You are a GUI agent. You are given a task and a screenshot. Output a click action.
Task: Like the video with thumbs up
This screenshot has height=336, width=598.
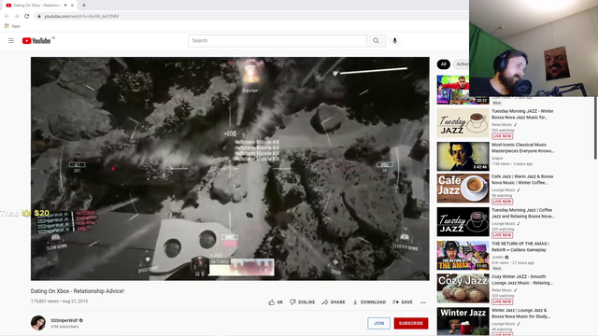(276, 302)
